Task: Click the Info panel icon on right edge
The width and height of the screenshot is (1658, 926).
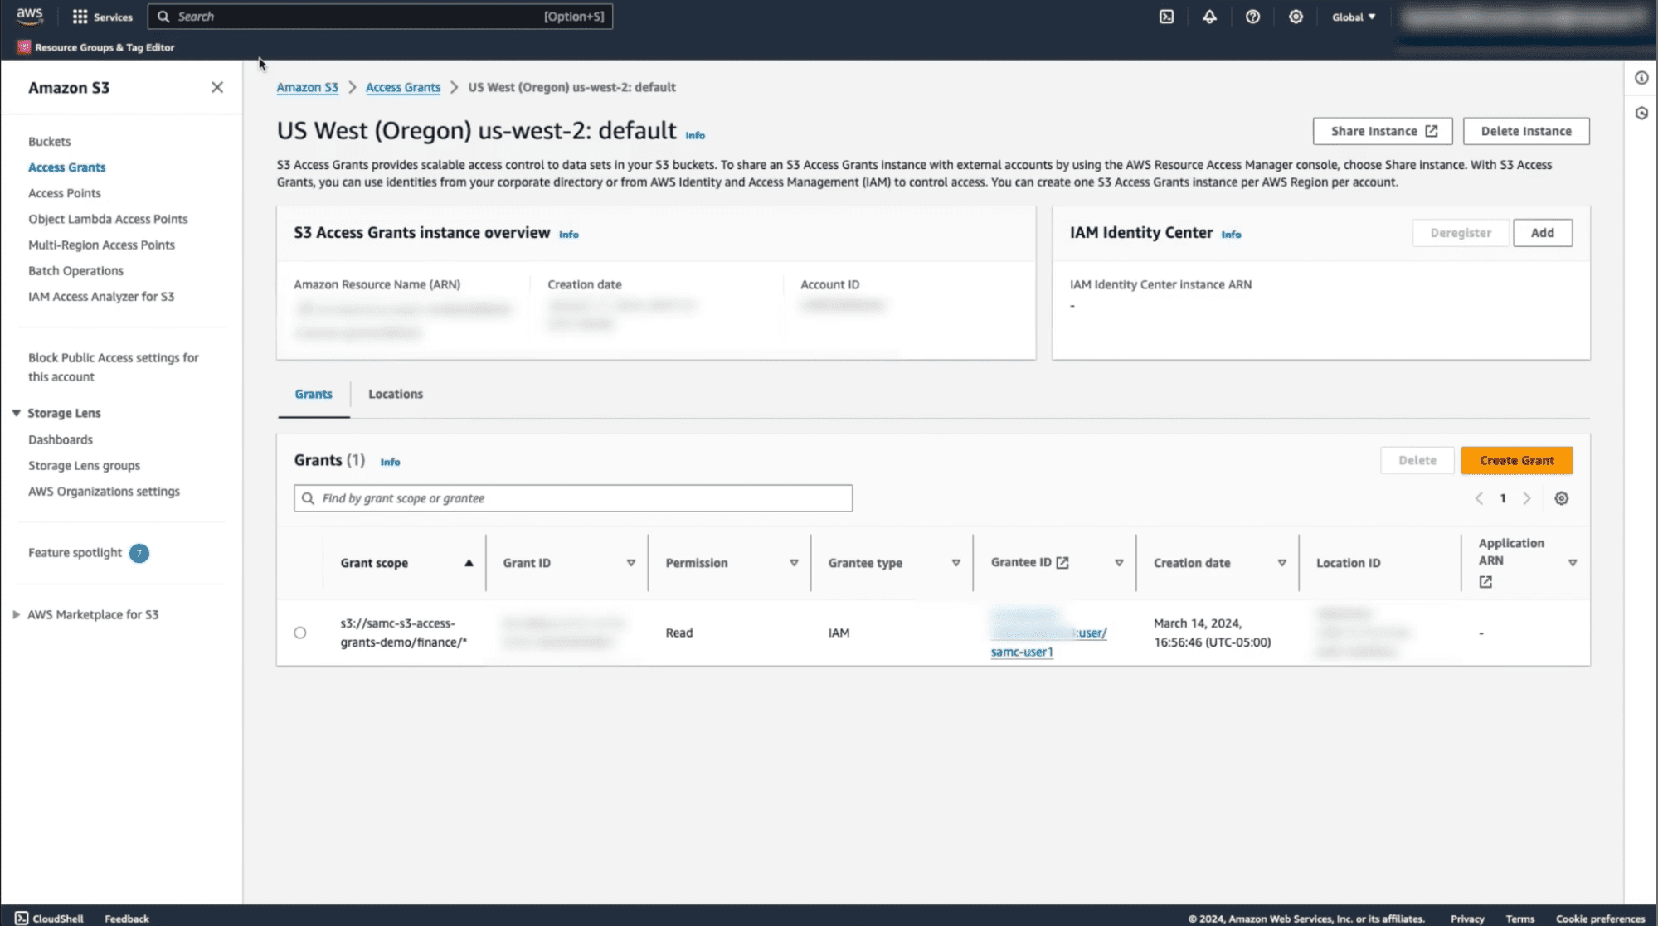Action: (x=1641, y=77)
